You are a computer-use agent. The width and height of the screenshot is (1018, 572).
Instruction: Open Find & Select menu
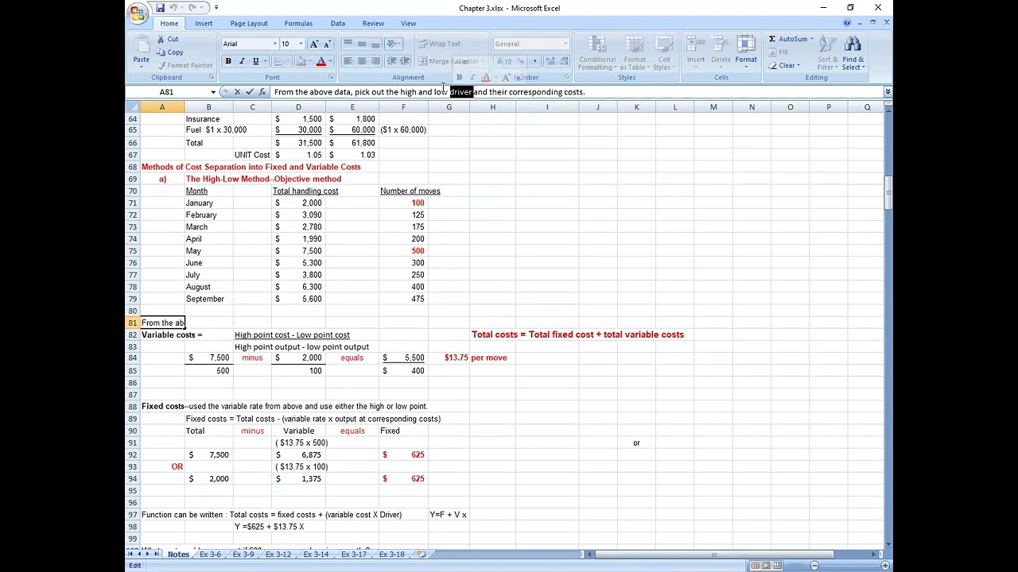pyautogui.click(x=853, y=53)
